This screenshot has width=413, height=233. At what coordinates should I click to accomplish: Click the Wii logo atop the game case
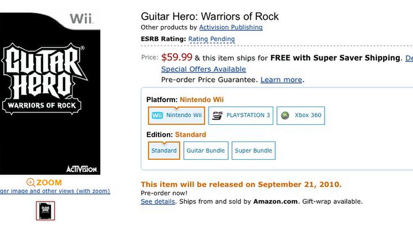81,20
